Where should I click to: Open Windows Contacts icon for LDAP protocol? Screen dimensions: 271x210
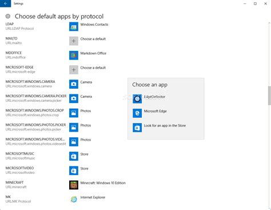click(74, 26)
